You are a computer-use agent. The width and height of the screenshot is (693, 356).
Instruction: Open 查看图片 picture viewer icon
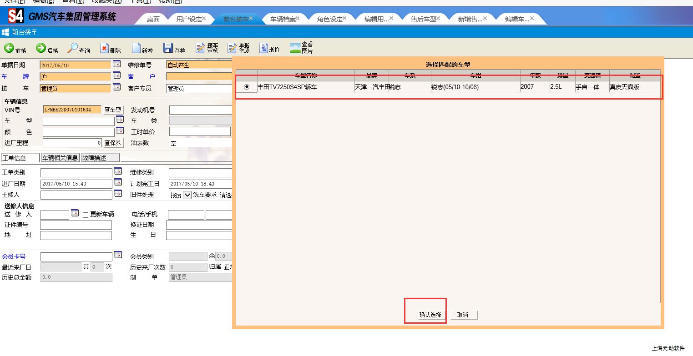pos(295,48)
